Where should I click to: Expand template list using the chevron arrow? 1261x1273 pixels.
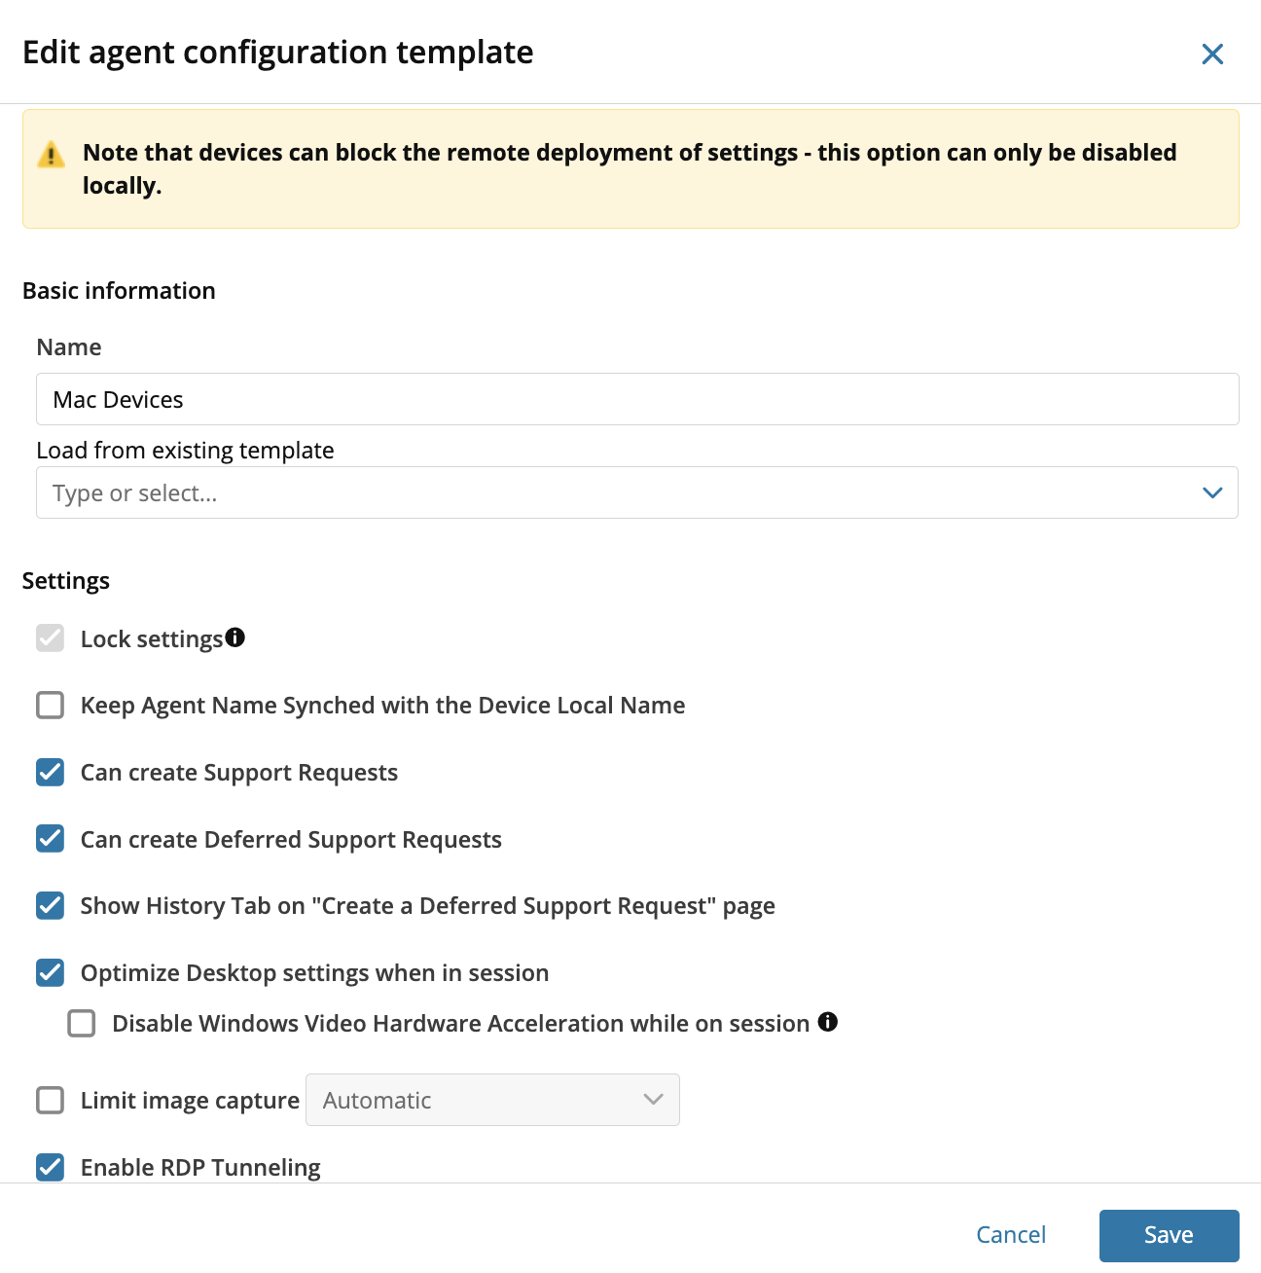1212,492
